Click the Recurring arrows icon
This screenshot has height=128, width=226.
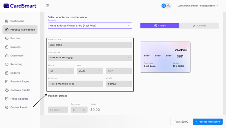(x=7, y=64)
